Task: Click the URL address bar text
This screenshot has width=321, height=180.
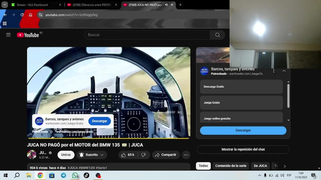Action: (x=71, y=15)
